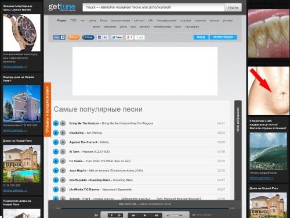Click the VK like social button

pos(59,37)
